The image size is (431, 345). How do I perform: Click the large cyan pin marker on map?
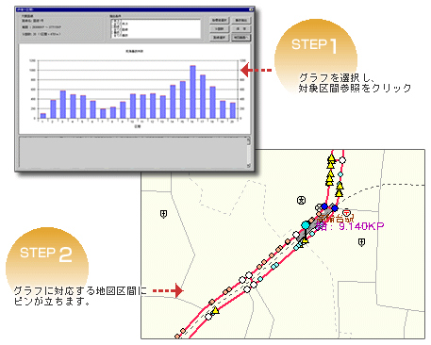(x=306, y=225)
